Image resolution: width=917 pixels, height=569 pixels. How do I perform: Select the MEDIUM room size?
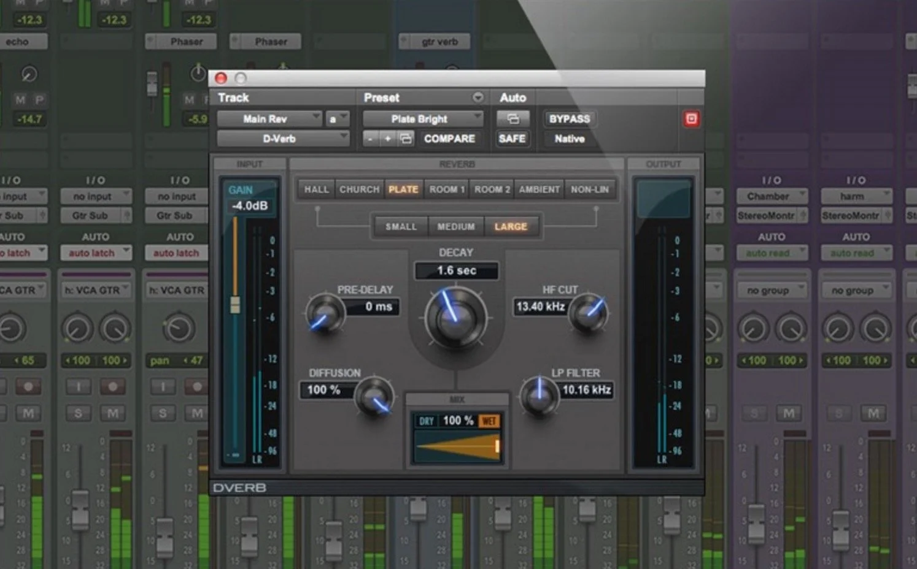455,227
